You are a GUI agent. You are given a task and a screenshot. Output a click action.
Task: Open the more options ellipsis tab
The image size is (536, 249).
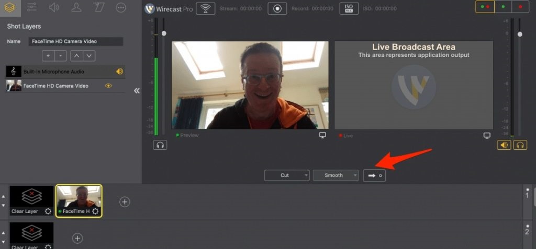(121, 7)
